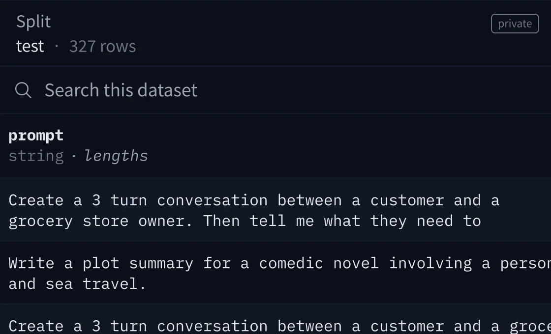This screenshot has width=551, height=334.
Task: Click the 327 rows count
Action: point(102,46)
